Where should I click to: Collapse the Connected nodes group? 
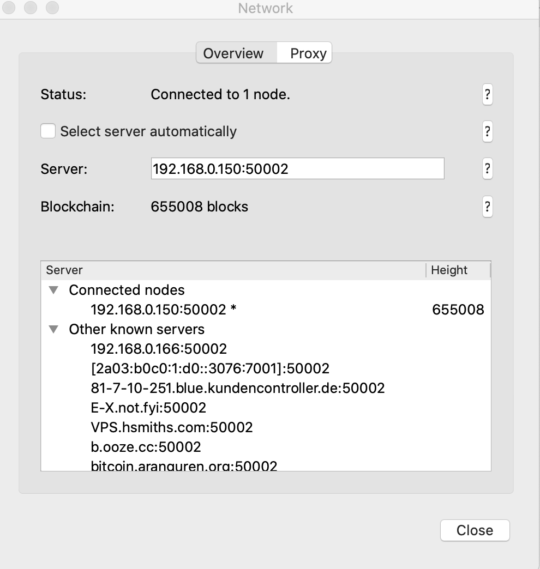pyautogui.click(x=53, y=290)
